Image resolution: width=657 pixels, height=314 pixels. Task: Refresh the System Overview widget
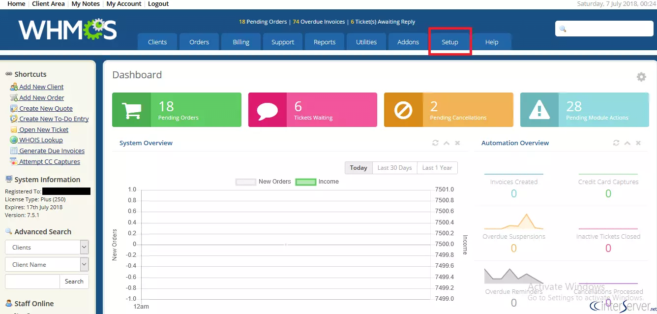pos(435,143)
